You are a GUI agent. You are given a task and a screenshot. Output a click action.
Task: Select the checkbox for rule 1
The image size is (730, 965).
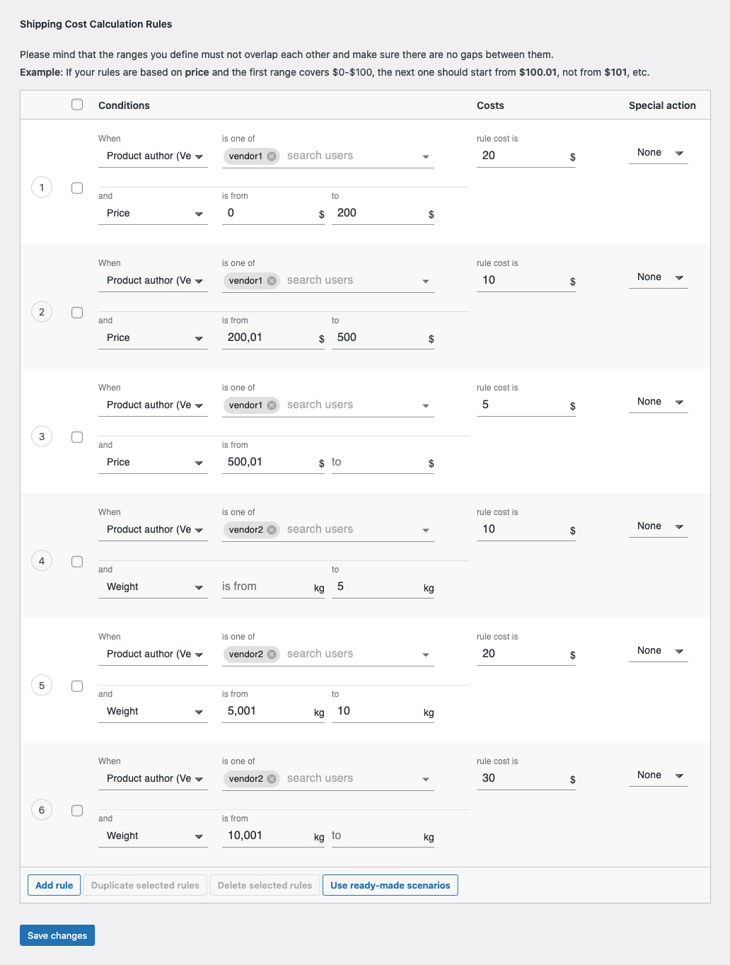coord(77,187)
